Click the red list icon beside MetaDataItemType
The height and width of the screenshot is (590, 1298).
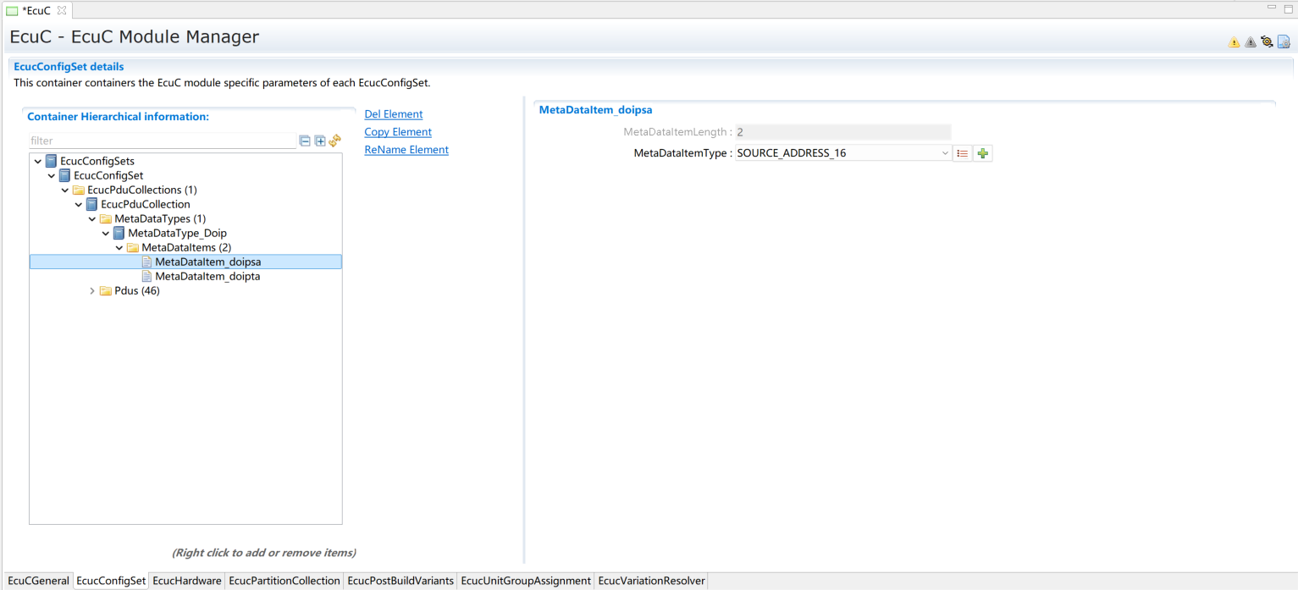click(962, 153)
